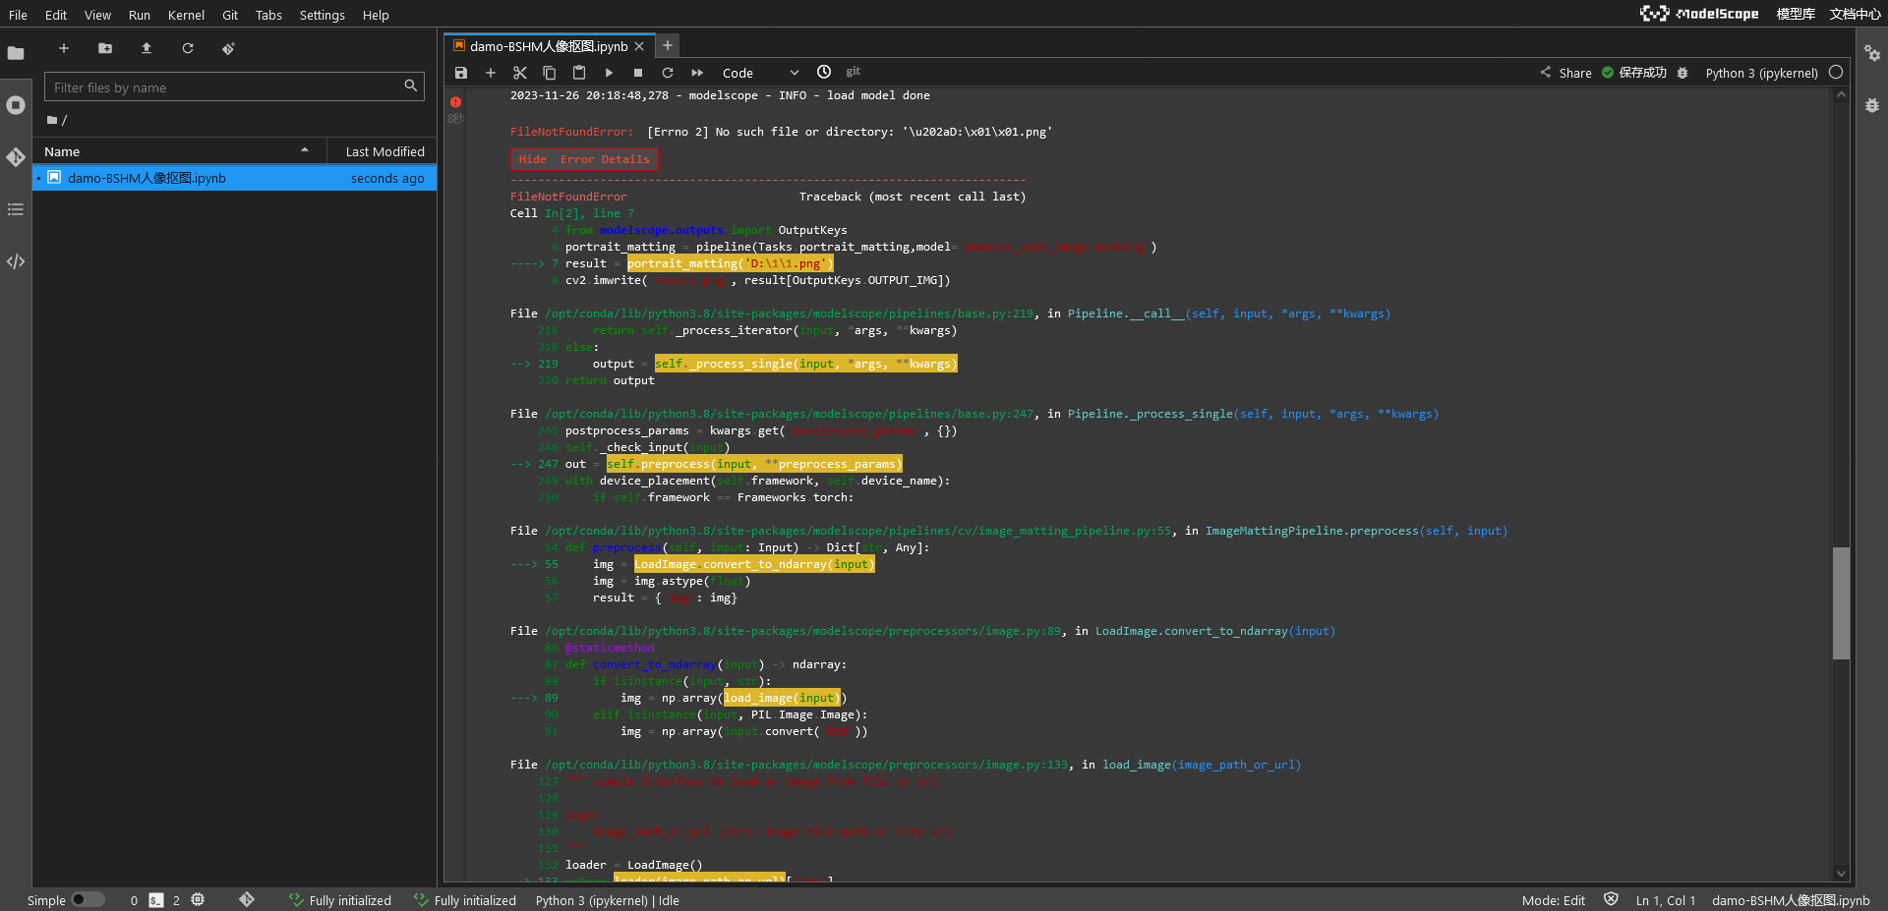Open cell type Code dropdown

pos(760,73)
